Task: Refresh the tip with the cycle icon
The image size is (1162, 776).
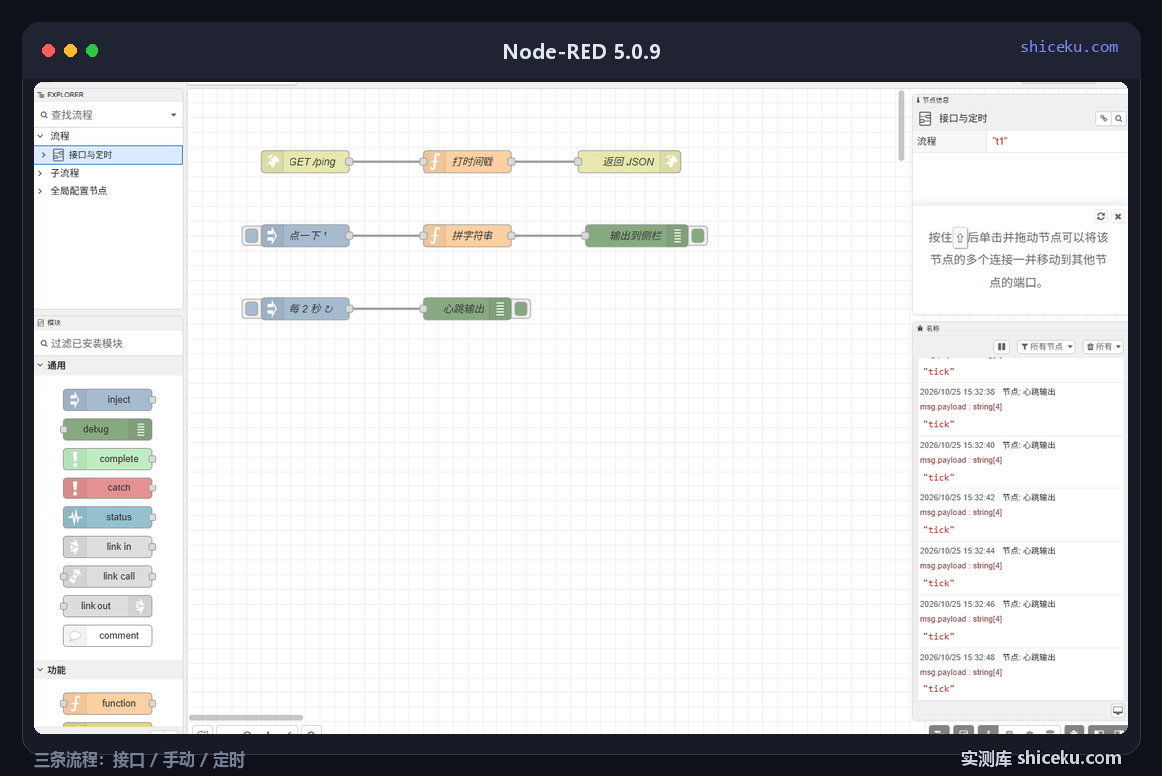Action: tap(1101, 217)
